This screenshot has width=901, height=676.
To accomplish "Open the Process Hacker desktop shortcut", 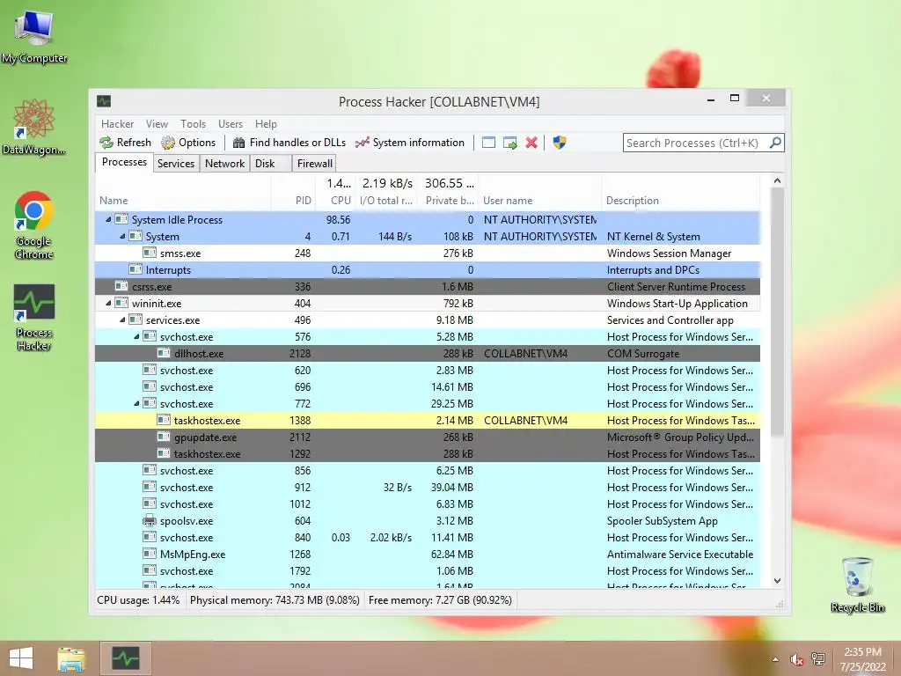I will pyautogui.click(x=34, y=317).
